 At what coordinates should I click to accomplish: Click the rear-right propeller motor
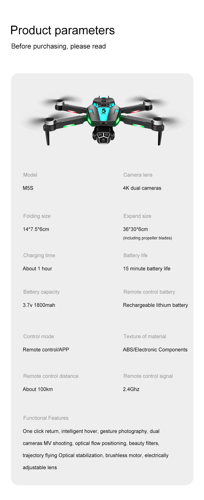(148, 103)
